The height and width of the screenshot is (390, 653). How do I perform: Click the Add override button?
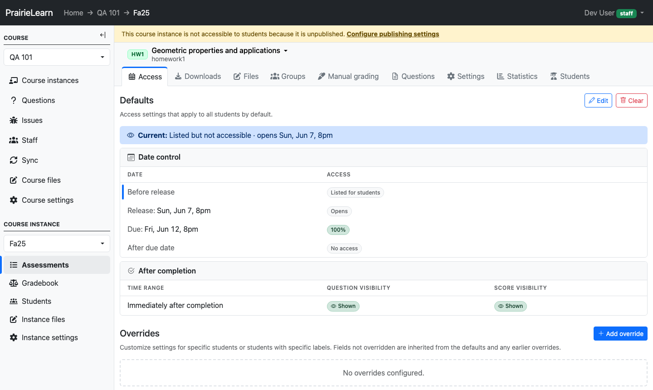(x=620, y=333)
